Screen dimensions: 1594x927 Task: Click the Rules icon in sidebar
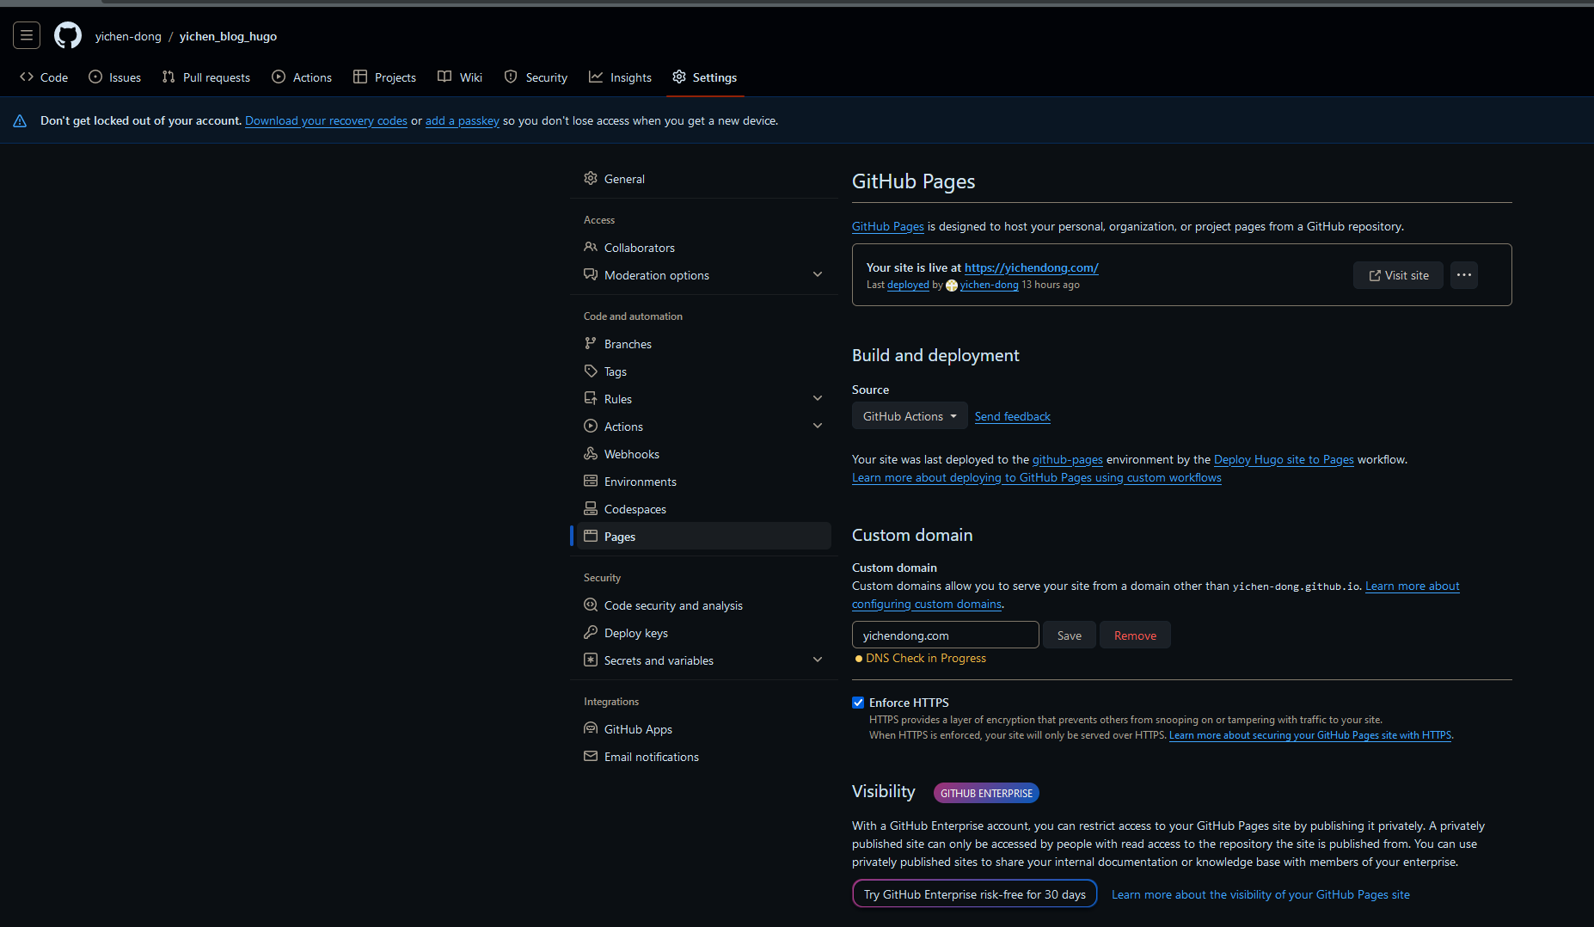pyautogui.click(x=591, y=398)
